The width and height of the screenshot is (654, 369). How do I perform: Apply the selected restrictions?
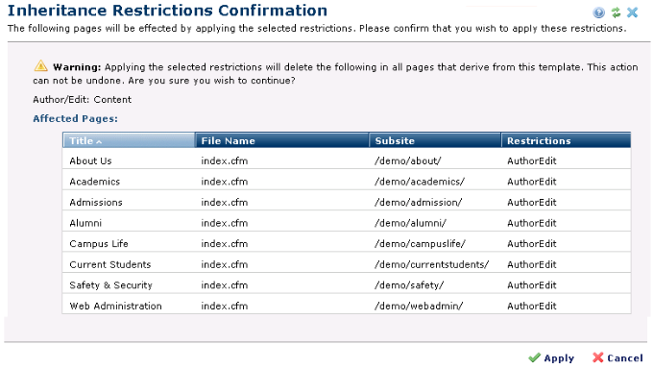pyautogui.click(x=551, y=357)
